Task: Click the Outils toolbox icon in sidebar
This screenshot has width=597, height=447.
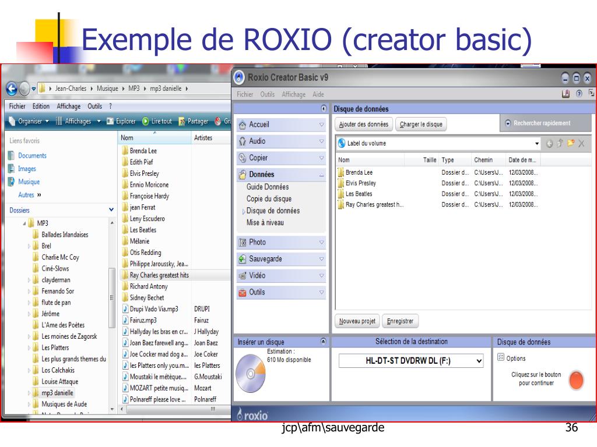Action: (243, 292)
